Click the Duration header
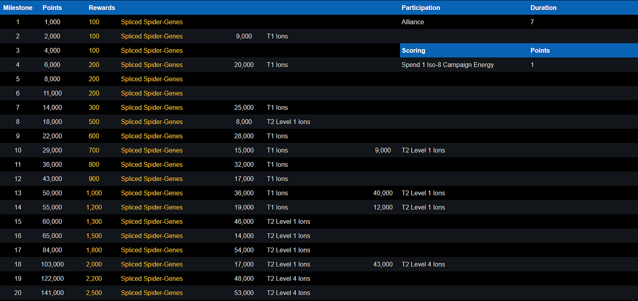638x301 pixels. click(543, 8)
